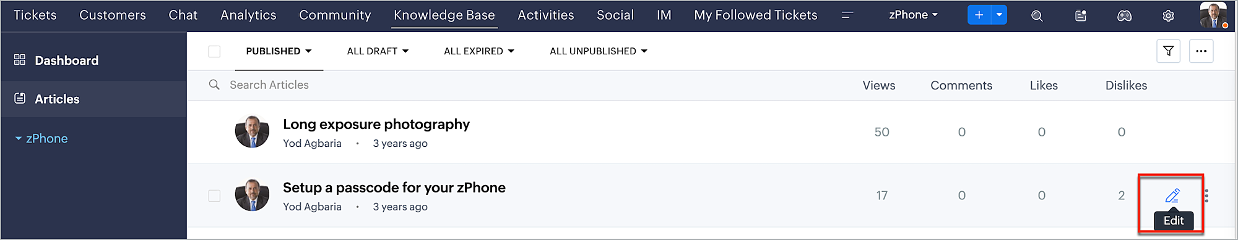1238x240 pixels.
Task: Open the Long exposure photography article
Action: point(376,124)
